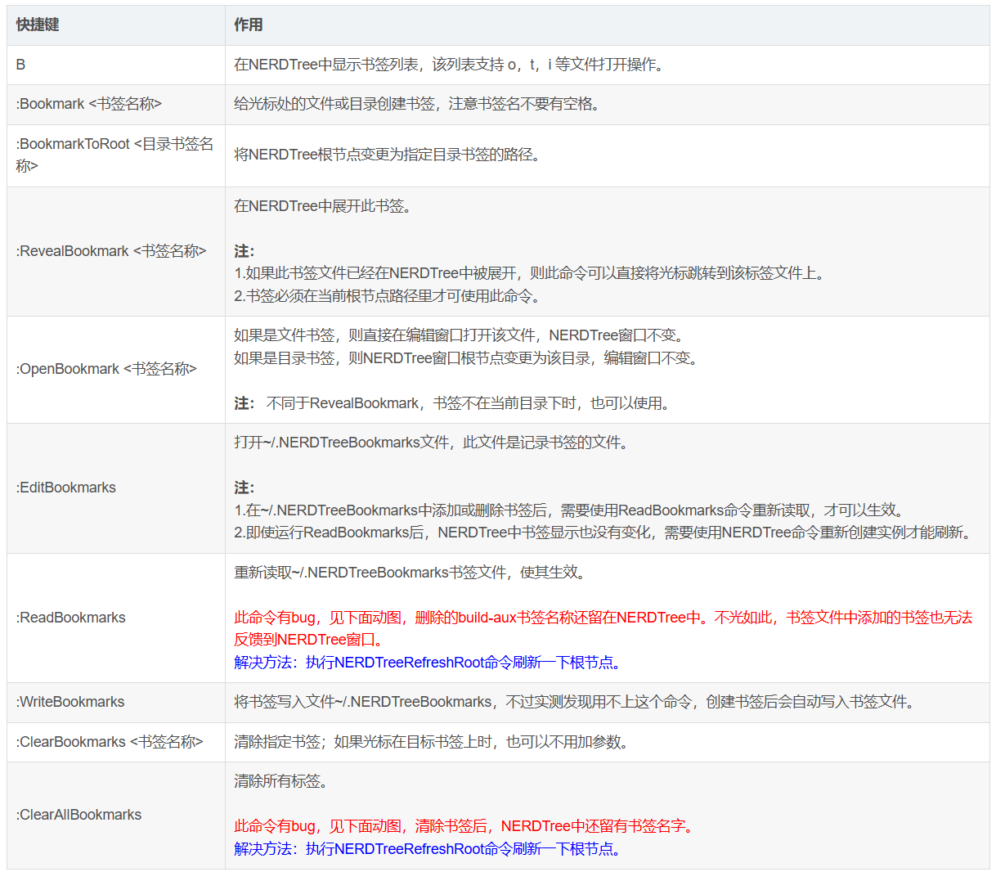996x881 pixels.
Task: Select the :BookmarkToRoot command cell
Action: tap(116, 155)
